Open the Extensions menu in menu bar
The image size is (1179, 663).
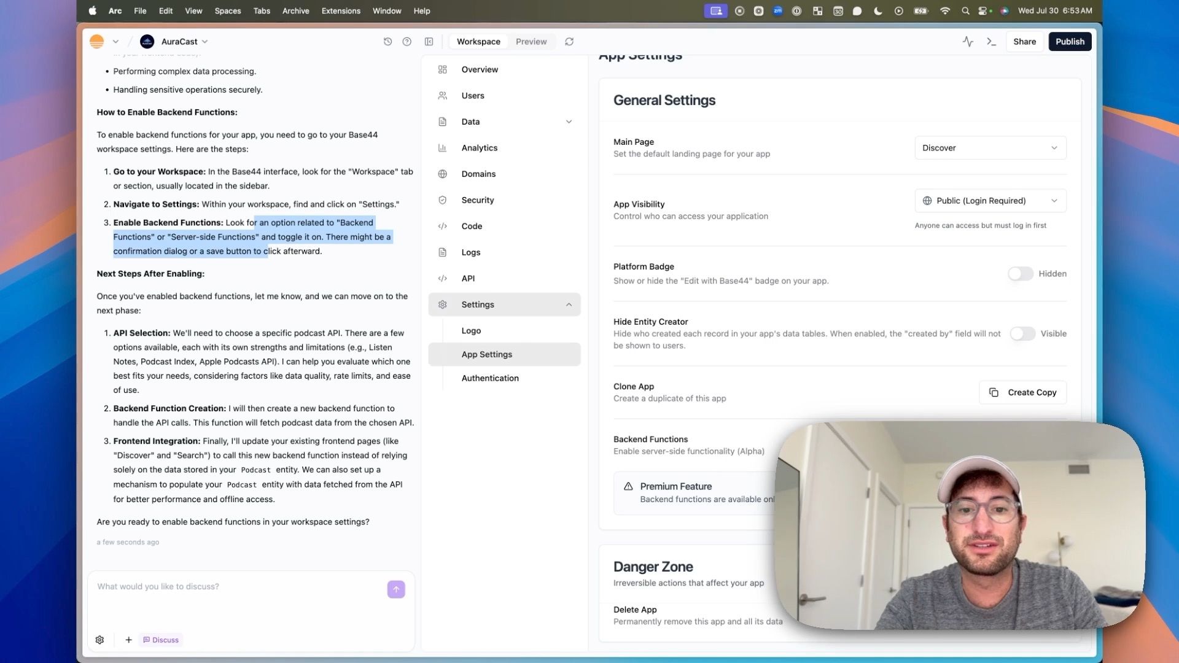coord(341,10)
